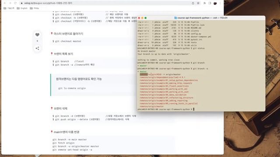
Task: Open the English bookmarks folder
Action: pos(22,8)
